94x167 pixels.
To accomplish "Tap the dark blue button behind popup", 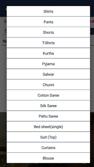I will 92,31.
